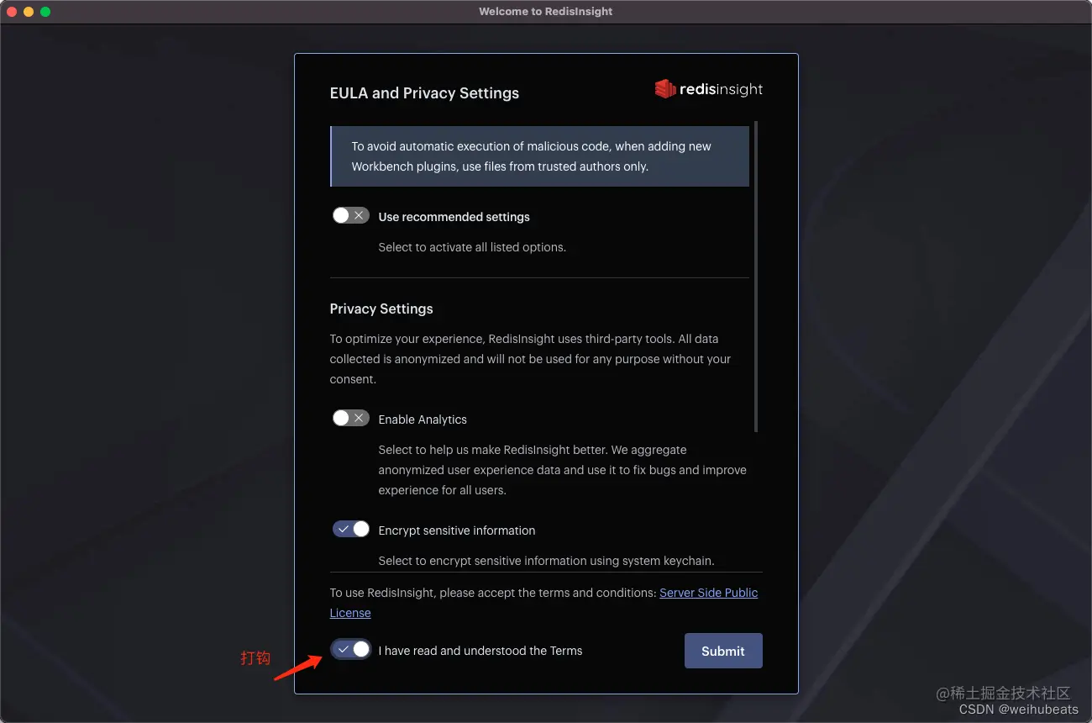Click the yellow minimize window button
The width and height of the screenshot is (1092, 723).
pos(29,12)
